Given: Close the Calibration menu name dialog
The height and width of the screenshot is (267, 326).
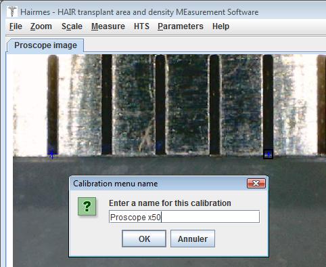Looking at the screenshot, I should pos(256,183).
